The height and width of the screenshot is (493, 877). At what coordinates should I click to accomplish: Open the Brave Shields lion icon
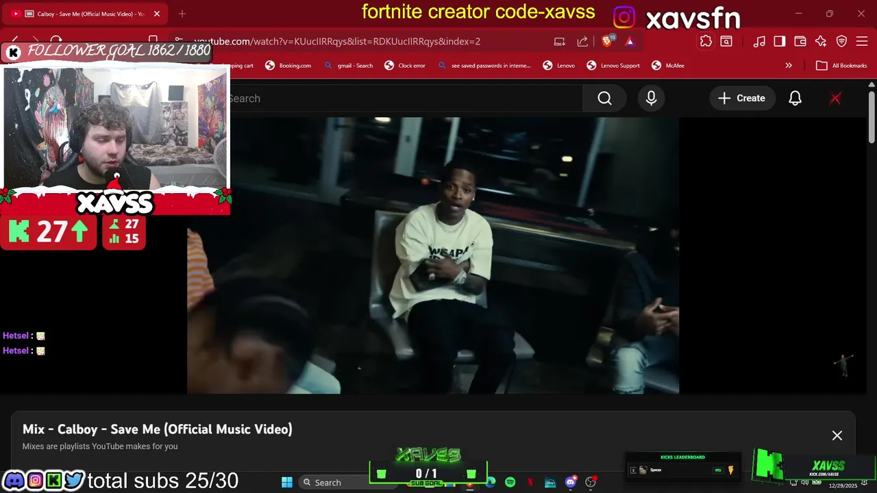[x=607, y=41]
